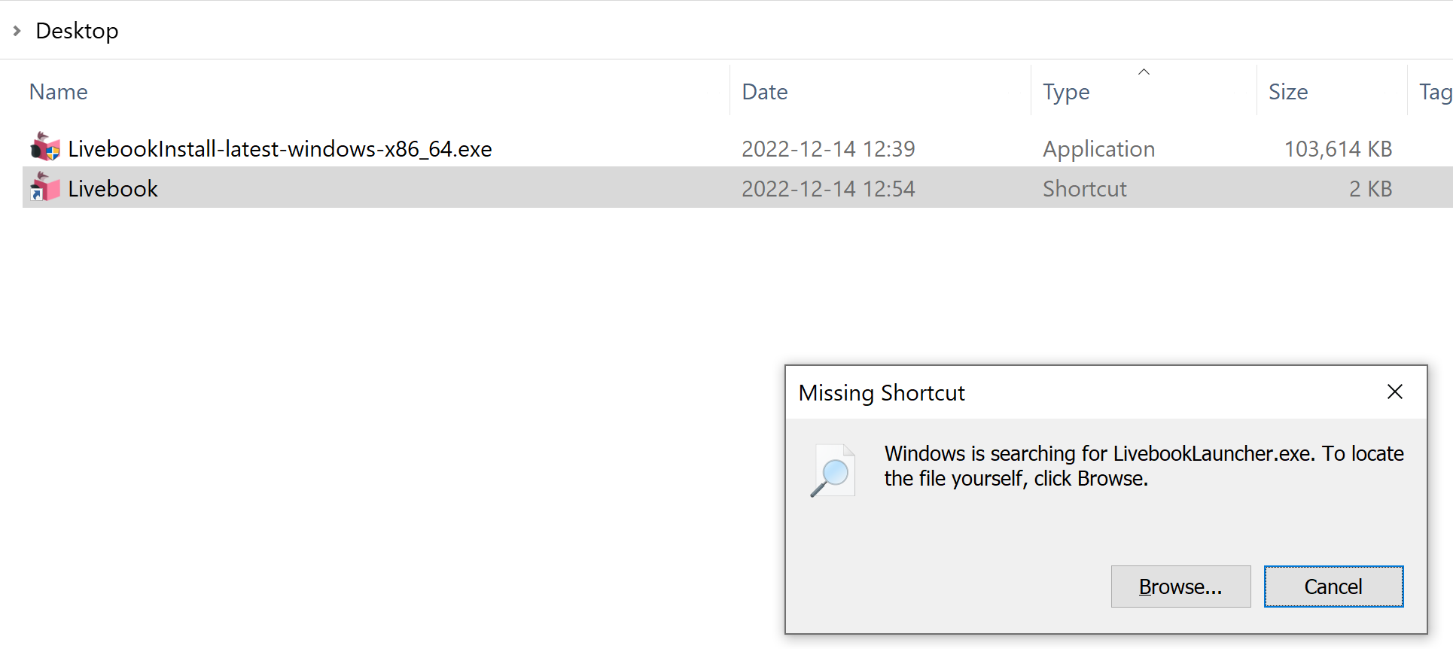The image size is (1453, 649).
Task: Click the 103,614 KB size cell
Action: tap(1338, 149)
